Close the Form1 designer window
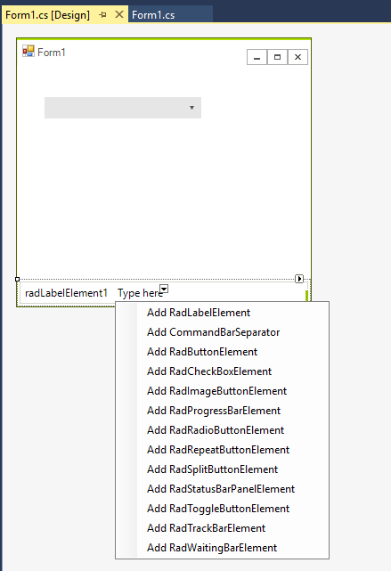This screenshot has height=571, width=391. click(297, 57)
